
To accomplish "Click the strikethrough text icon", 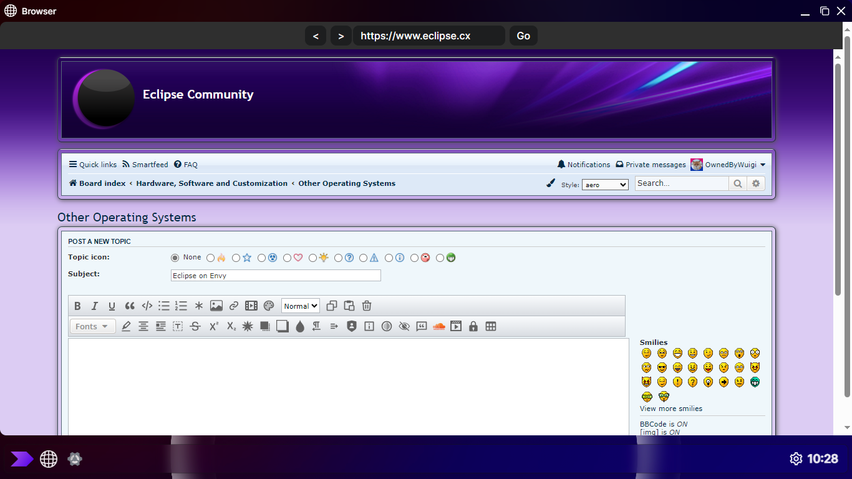I will click(195, 326).
